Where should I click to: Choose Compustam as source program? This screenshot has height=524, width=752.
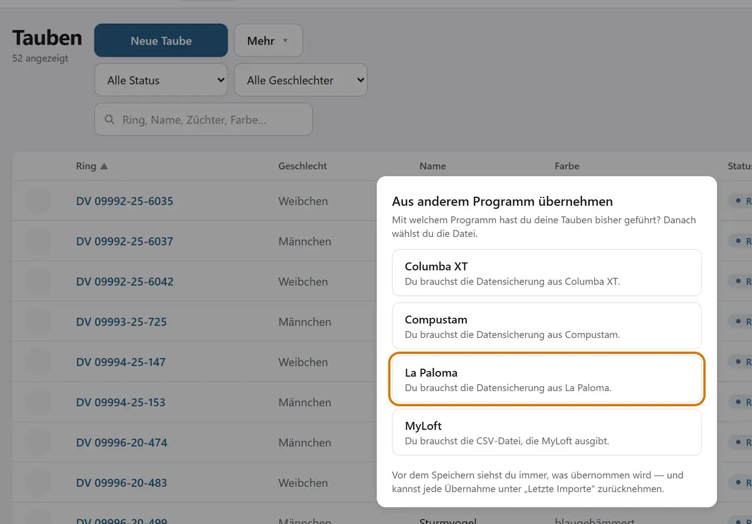click(546, 326)
